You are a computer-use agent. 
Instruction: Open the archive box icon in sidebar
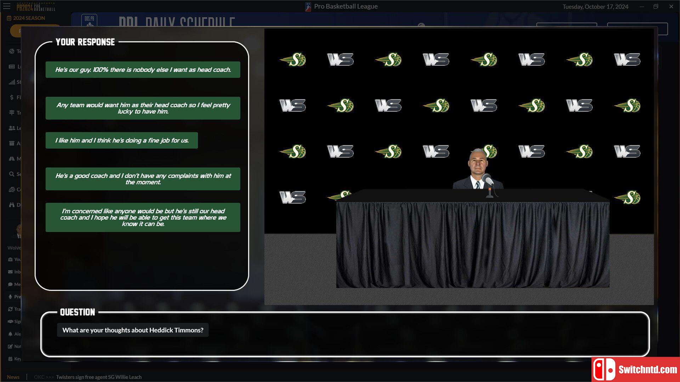click(12, 143)
